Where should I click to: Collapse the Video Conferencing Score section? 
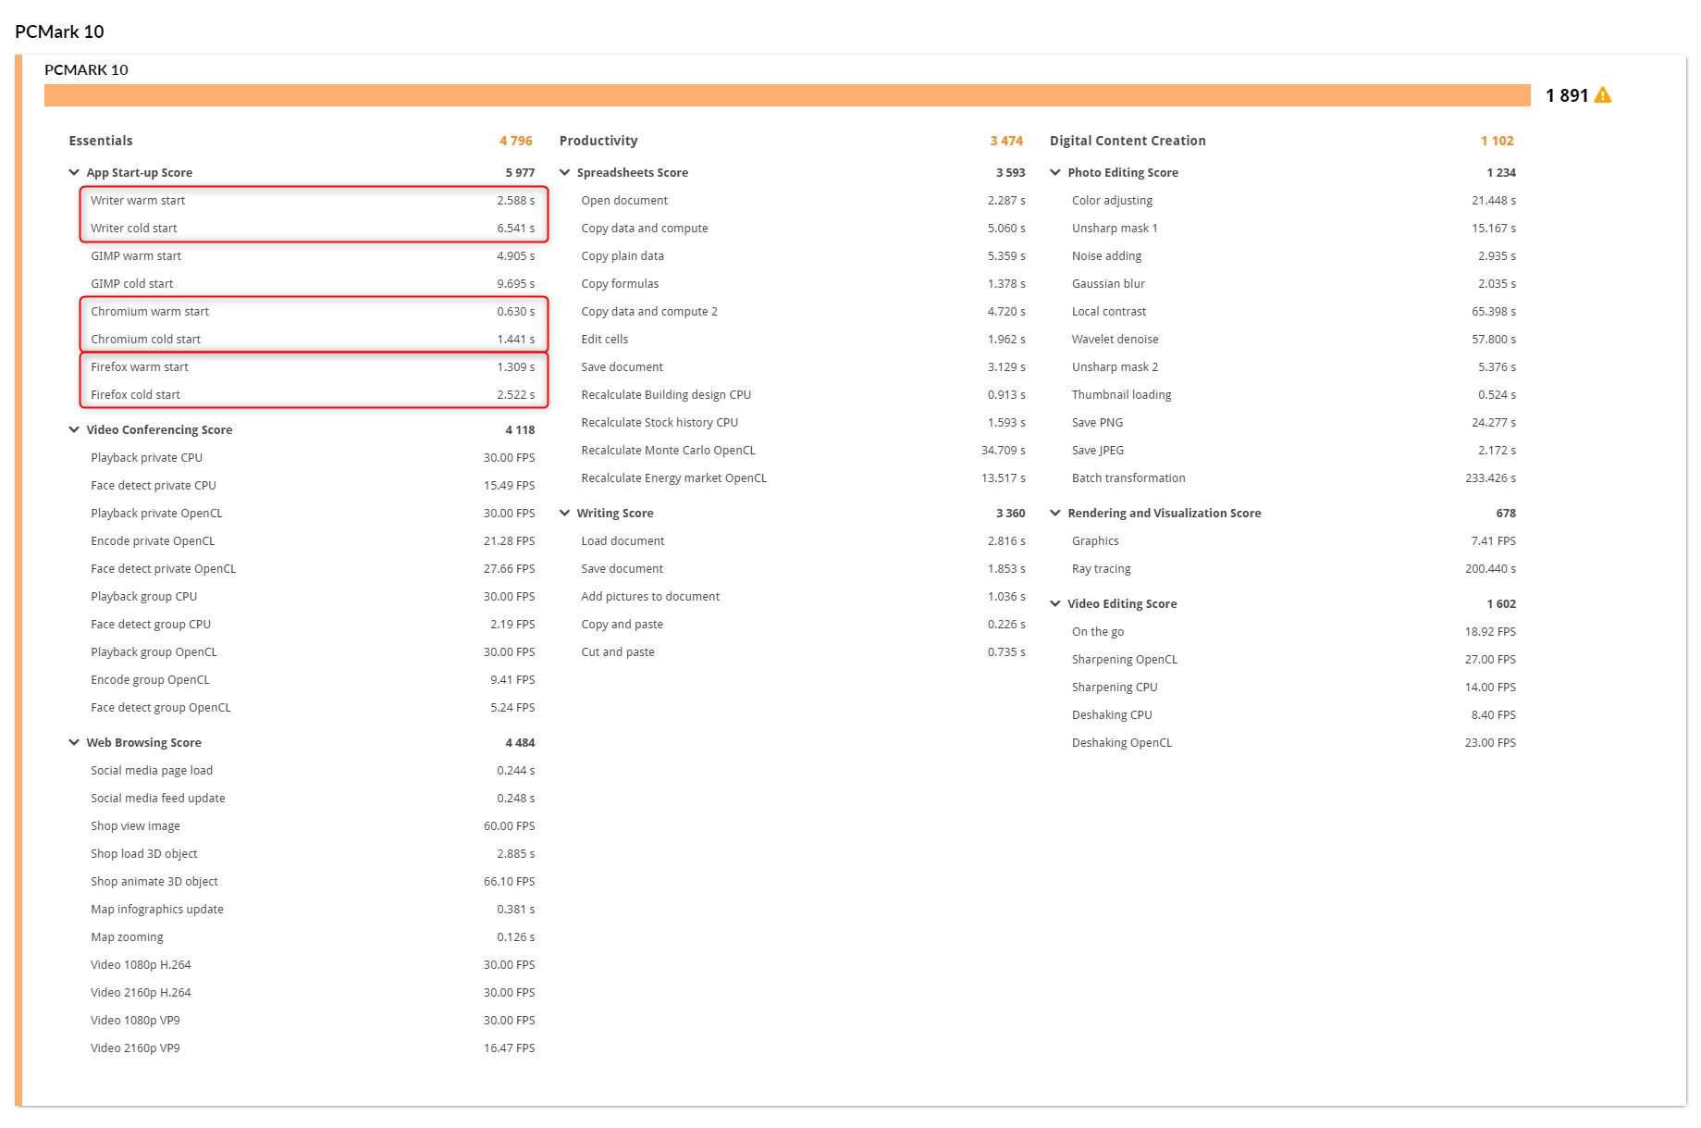(x=74, y=429)
